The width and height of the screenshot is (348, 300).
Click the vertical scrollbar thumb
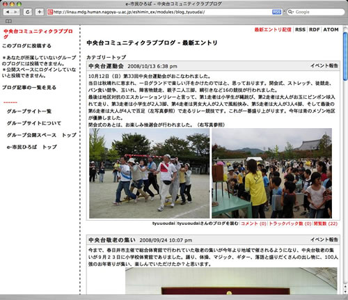point(345,57)
